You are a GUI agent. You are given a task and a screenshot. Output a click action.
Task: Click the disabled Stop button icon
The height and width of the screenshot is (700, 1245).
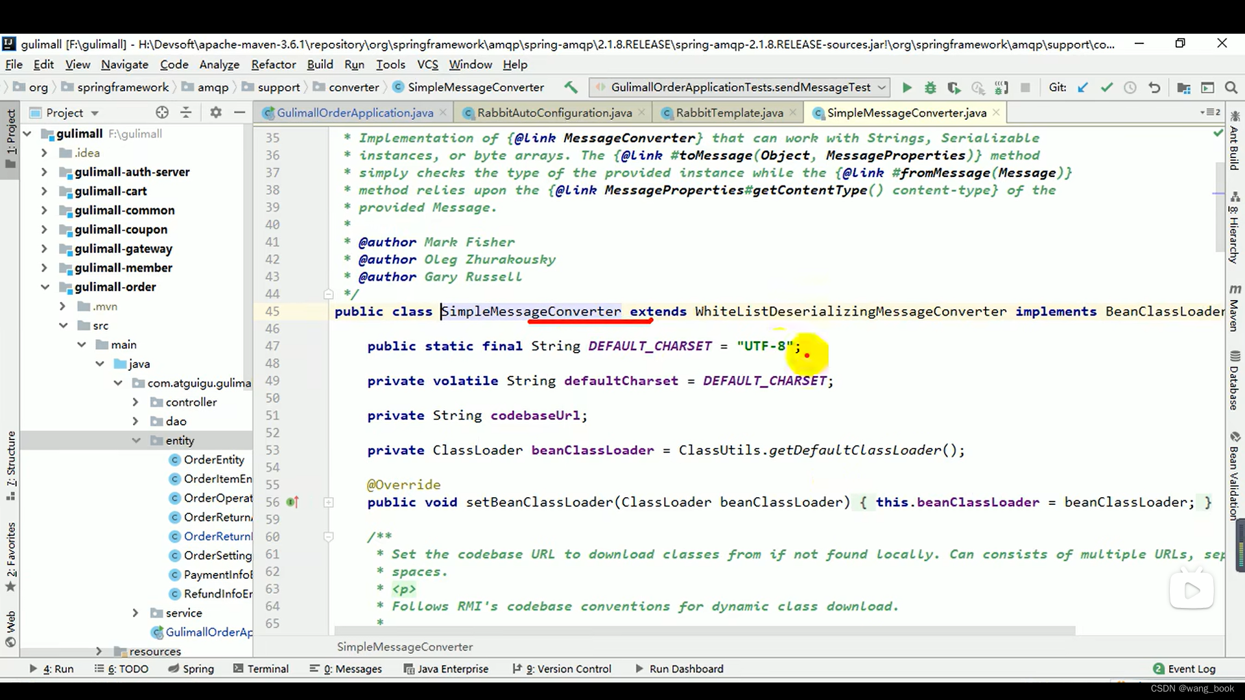pyautogui.click(x=1025, y=87)
